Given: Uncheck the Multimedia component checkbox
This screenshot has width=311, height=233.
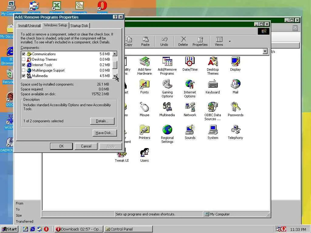Looking at the screenshot, I should (24, 76).
